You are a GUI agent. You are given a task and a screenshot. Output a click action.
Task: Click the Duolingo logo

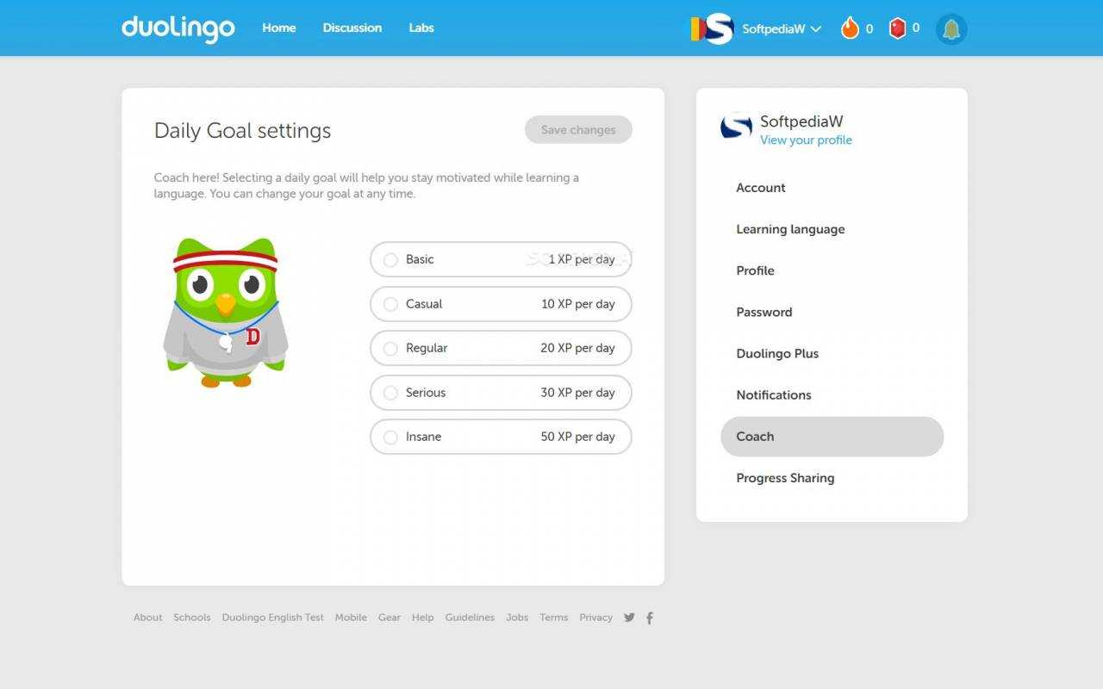pos(178,28)
